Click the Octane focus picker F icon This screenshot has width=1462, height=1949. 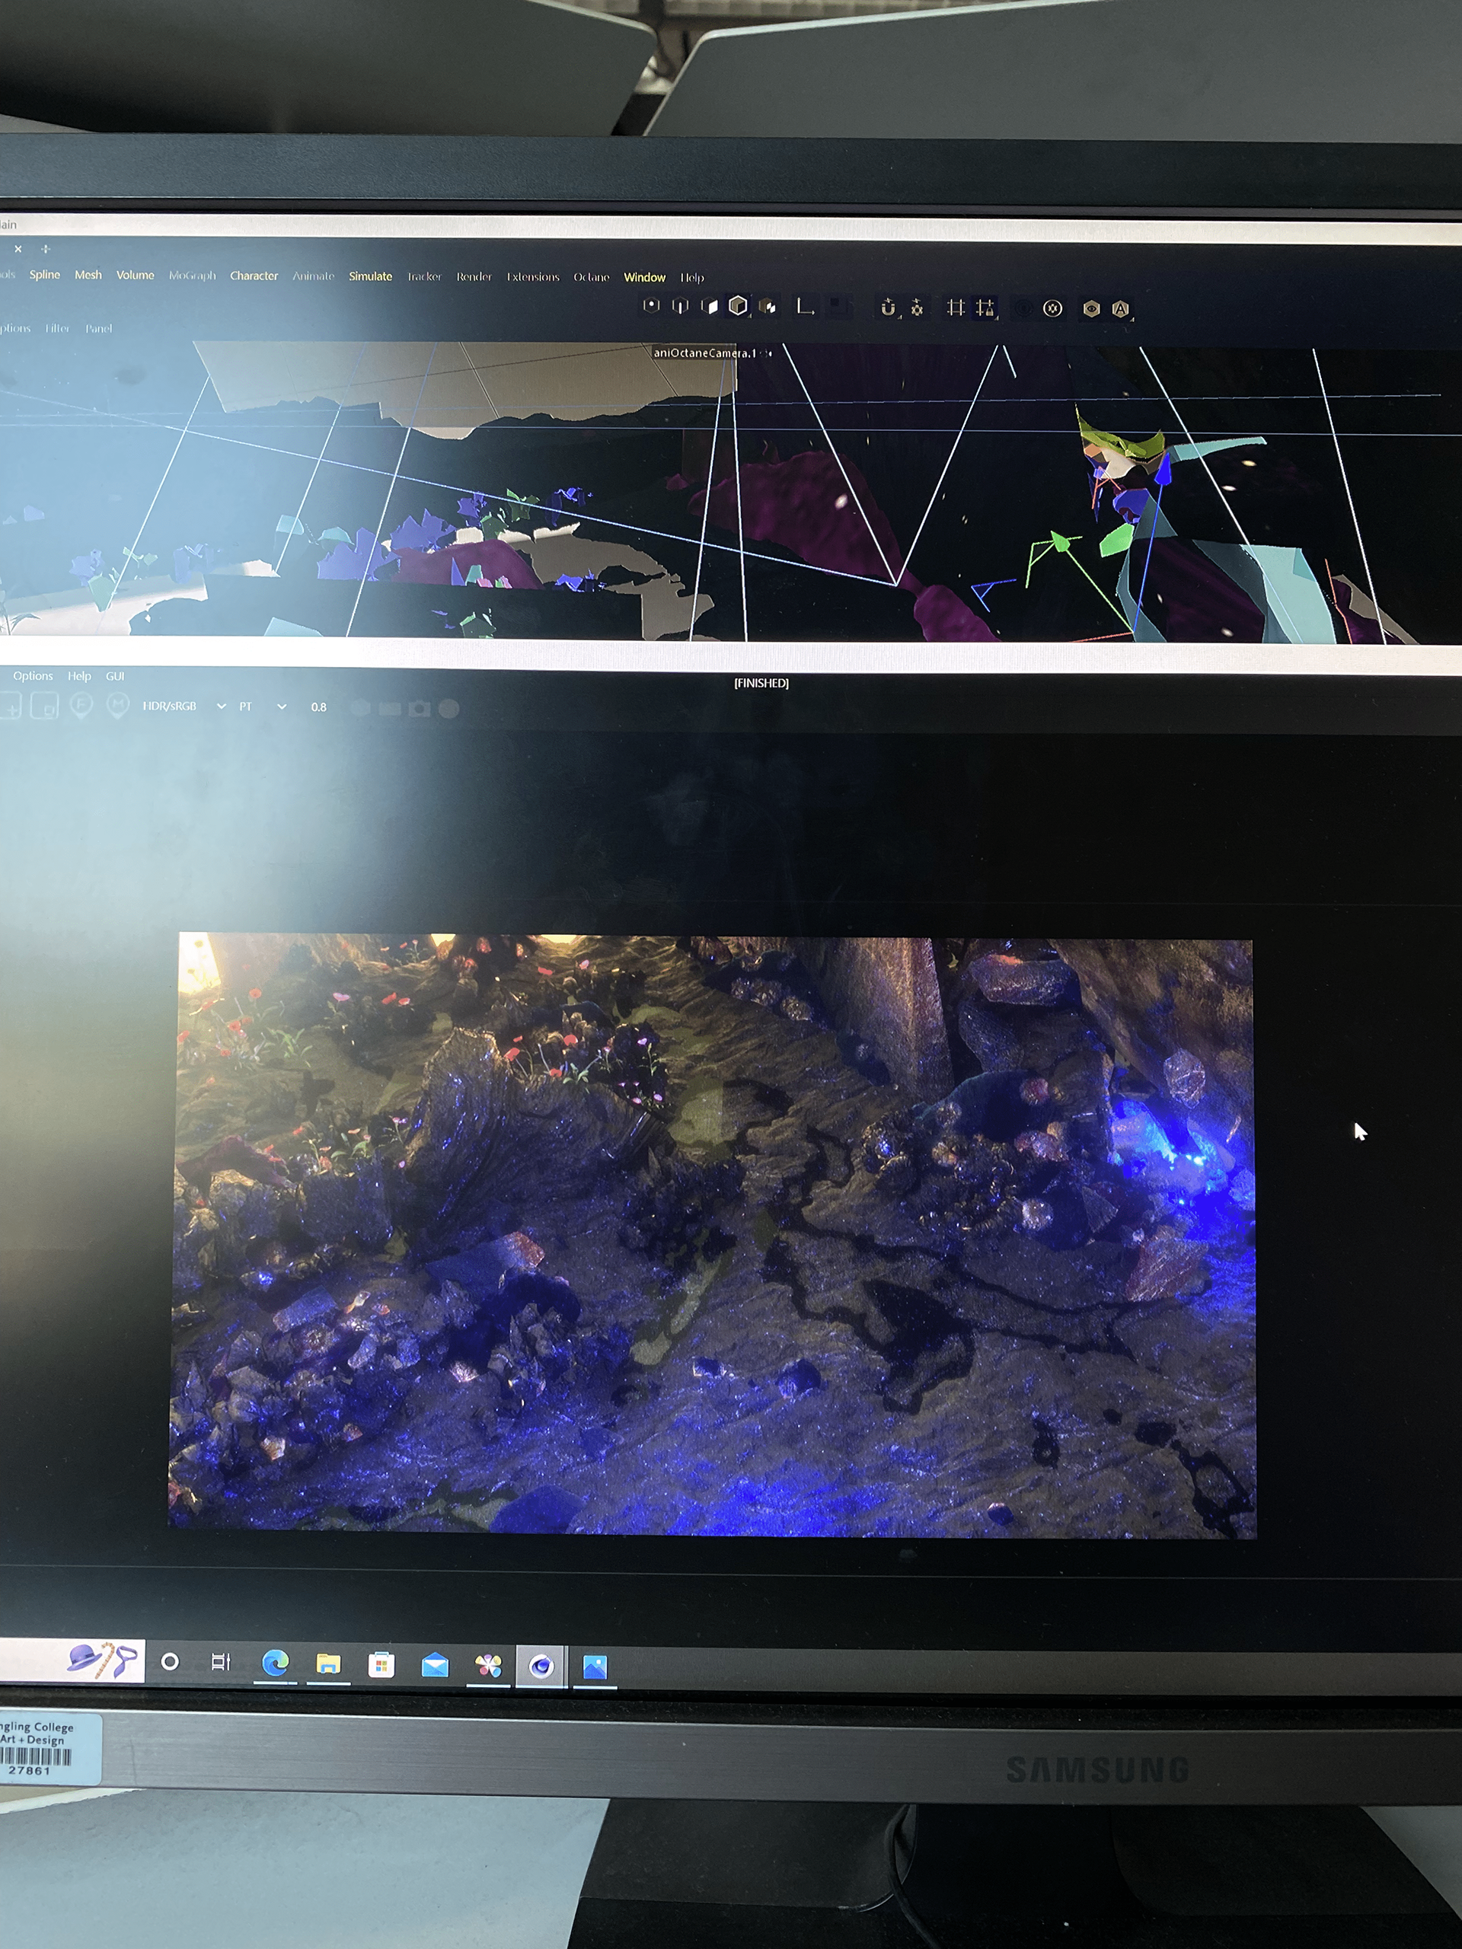tap(81, 705)
